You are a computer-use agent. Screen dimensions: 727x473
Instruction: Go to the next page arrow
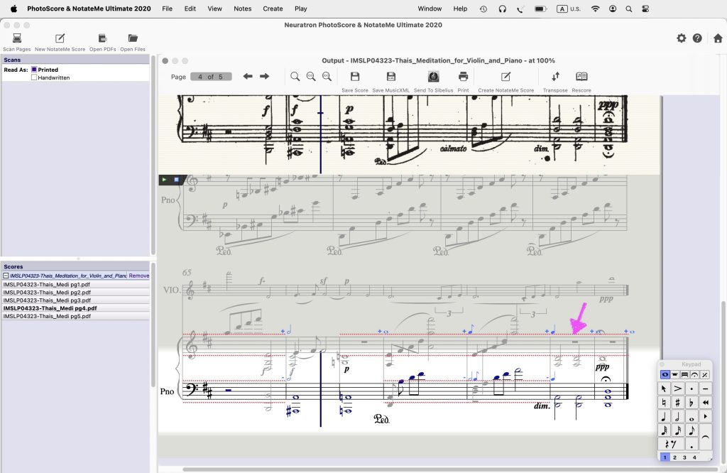click(264, 77)
